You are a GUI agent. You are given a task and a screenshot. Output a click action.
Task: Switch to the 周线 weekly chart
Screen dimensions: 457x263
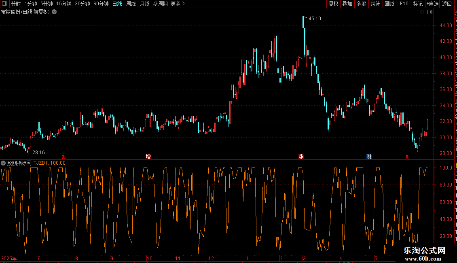pos(131,4)
